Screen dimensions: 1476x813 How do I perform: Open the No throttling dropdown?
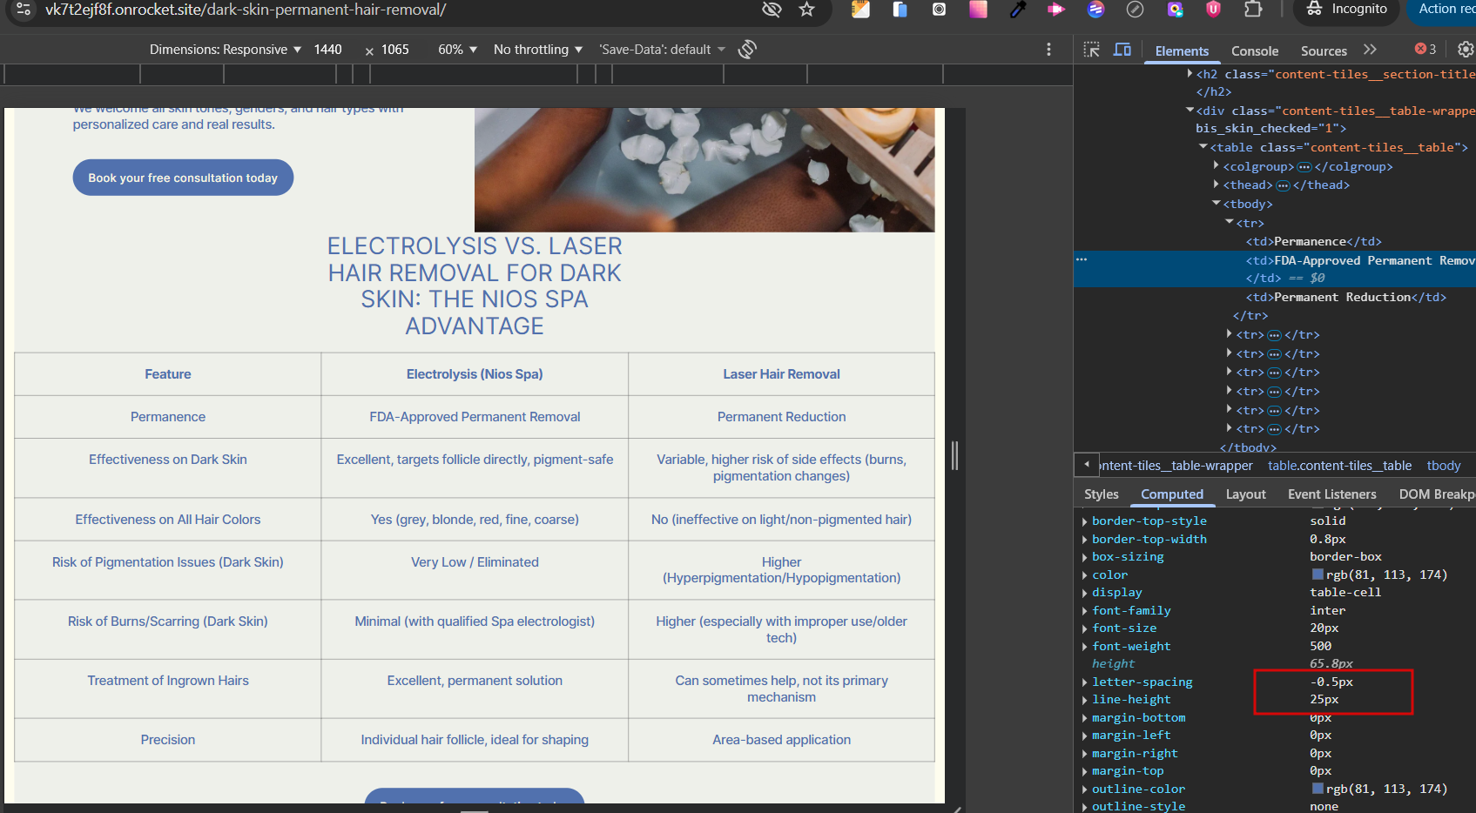tap(537, 50)
